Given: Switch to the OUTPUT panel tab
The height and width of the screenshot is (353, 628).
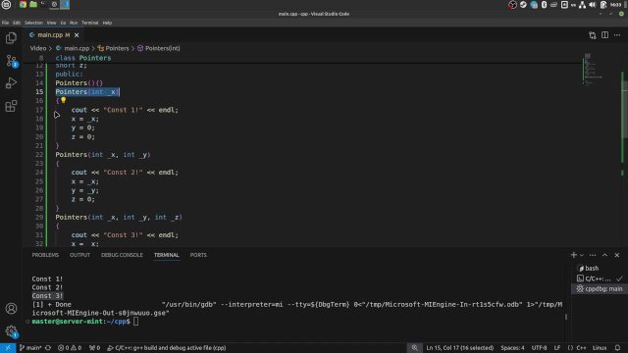Looking at the screenshot, I should pos(79,255).
